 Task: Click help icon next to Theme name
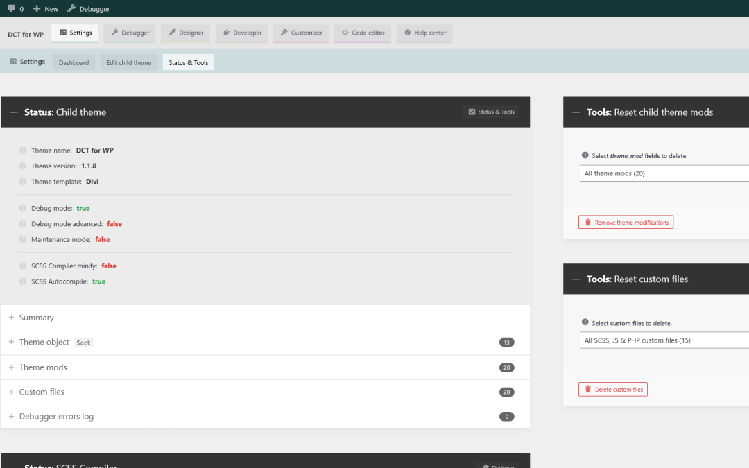[22, 150]
